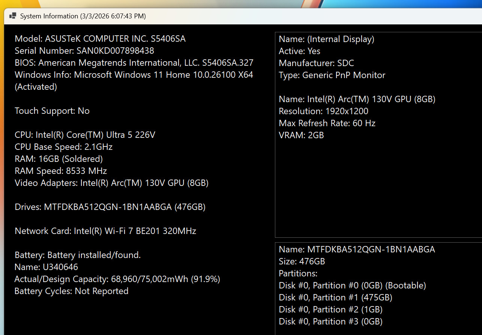
Task: Click the System Information title bar text
Action: [x=83, y=16]
